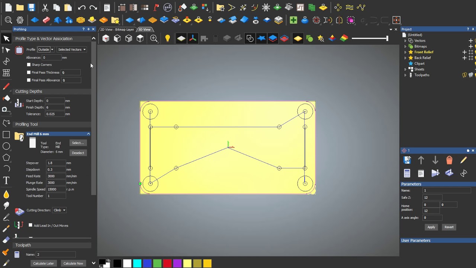Collapse Profile Type & Vector Association section
The height and width of the screenshot is (268, 476).
[93, 39]
